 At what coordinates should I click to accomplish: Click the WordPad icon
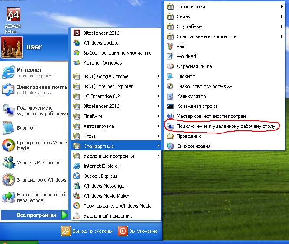[x=170, y=56]
